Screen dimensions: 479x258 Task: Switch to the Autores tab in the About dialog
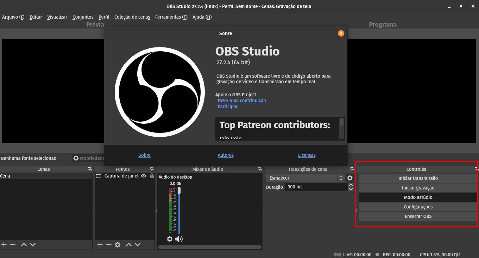click(226, 155)
